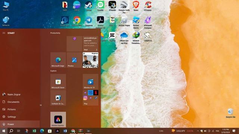Click the Steam desktop shortcut
239x134 pixels.
pyautogui.click(x=89, y=6)
